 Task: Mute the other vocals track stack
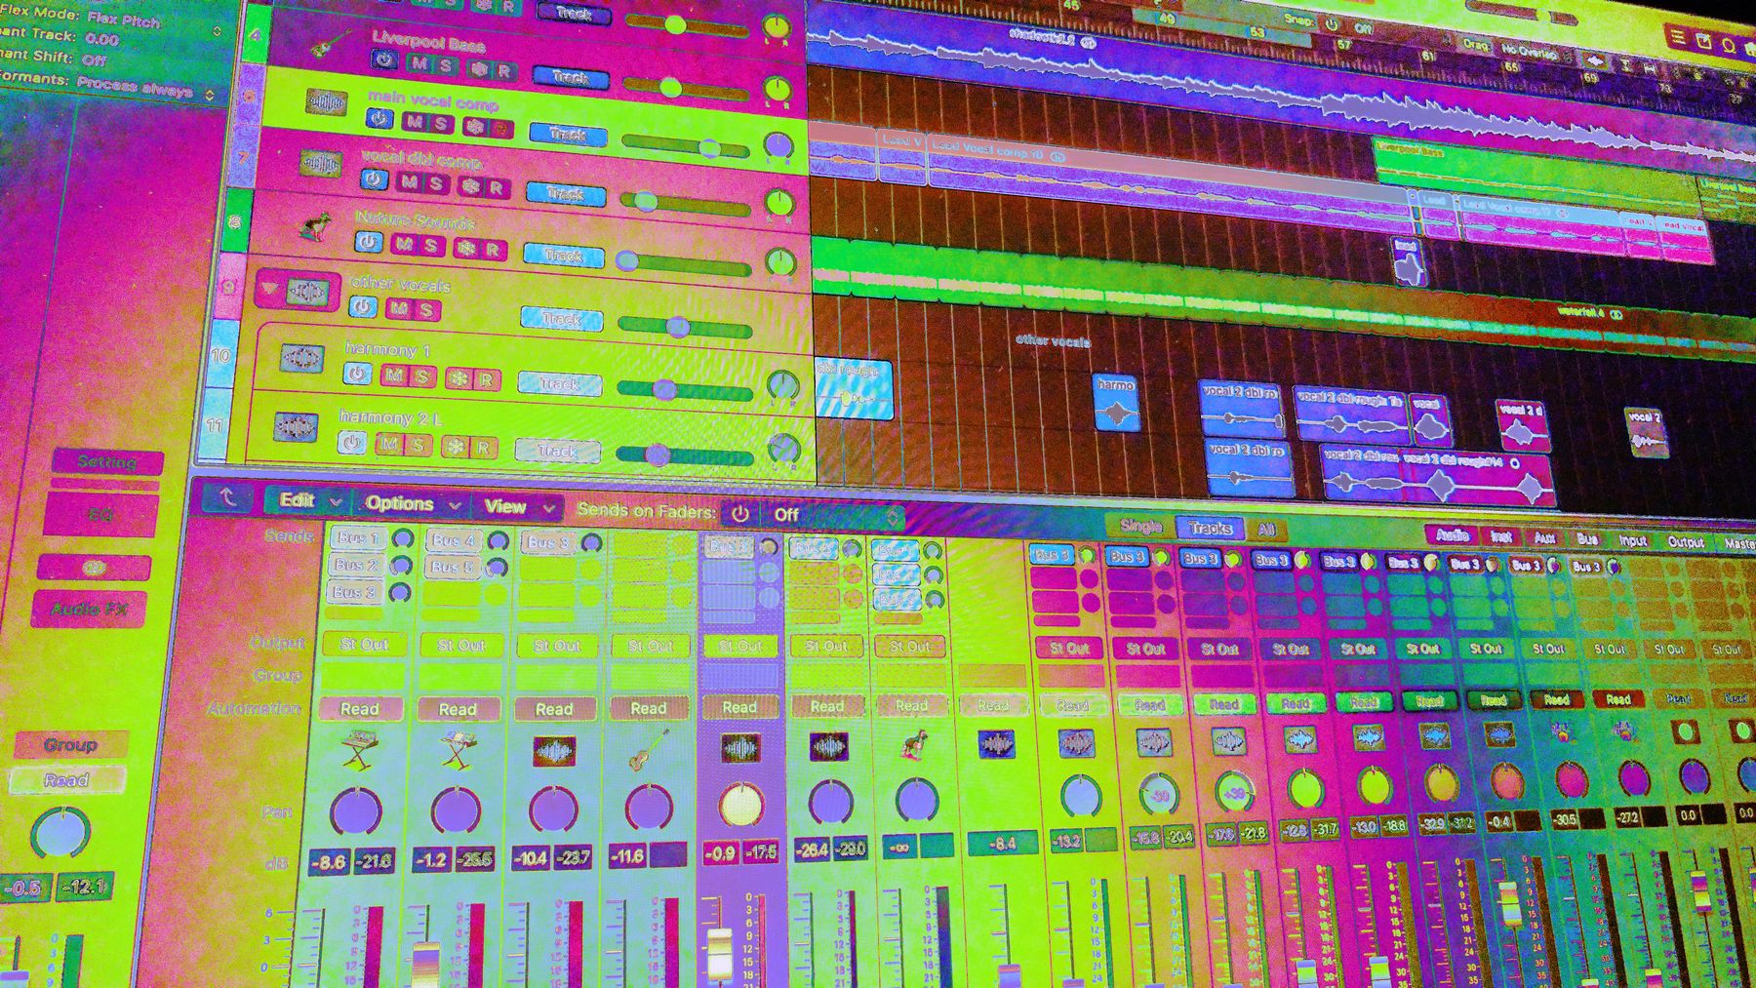(398, 308)
